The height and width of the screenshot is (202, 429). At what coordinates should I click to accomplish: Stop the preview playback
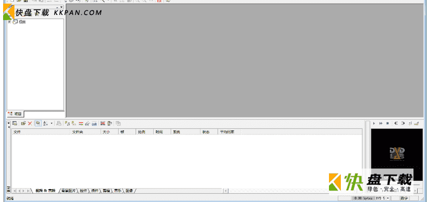pos(387,124)
